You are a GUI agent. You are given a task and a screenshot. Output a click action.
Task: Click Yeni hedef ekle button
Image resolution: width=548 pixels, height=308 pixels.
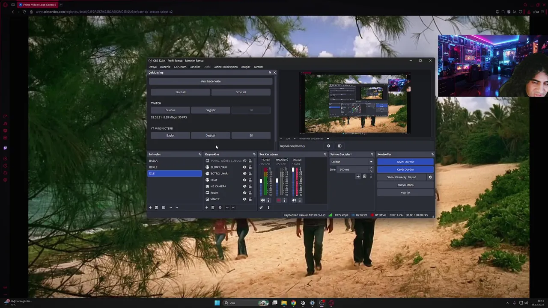[211, 81]
